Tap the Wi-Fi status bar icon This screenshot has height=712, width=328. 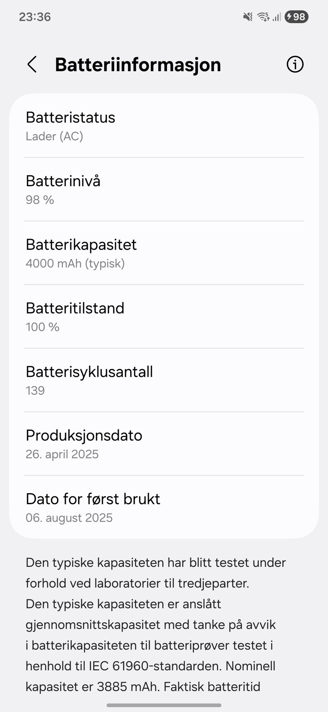click(x=263, y=16)
